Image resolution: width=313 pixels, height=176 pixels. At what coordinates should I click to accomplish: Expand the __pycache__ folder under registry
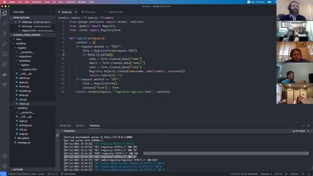click(27, 52)
